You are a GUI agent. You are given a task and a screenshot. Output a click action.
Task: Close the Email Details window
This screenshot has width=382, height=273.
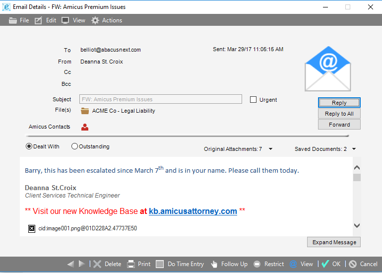coord(371,7)
